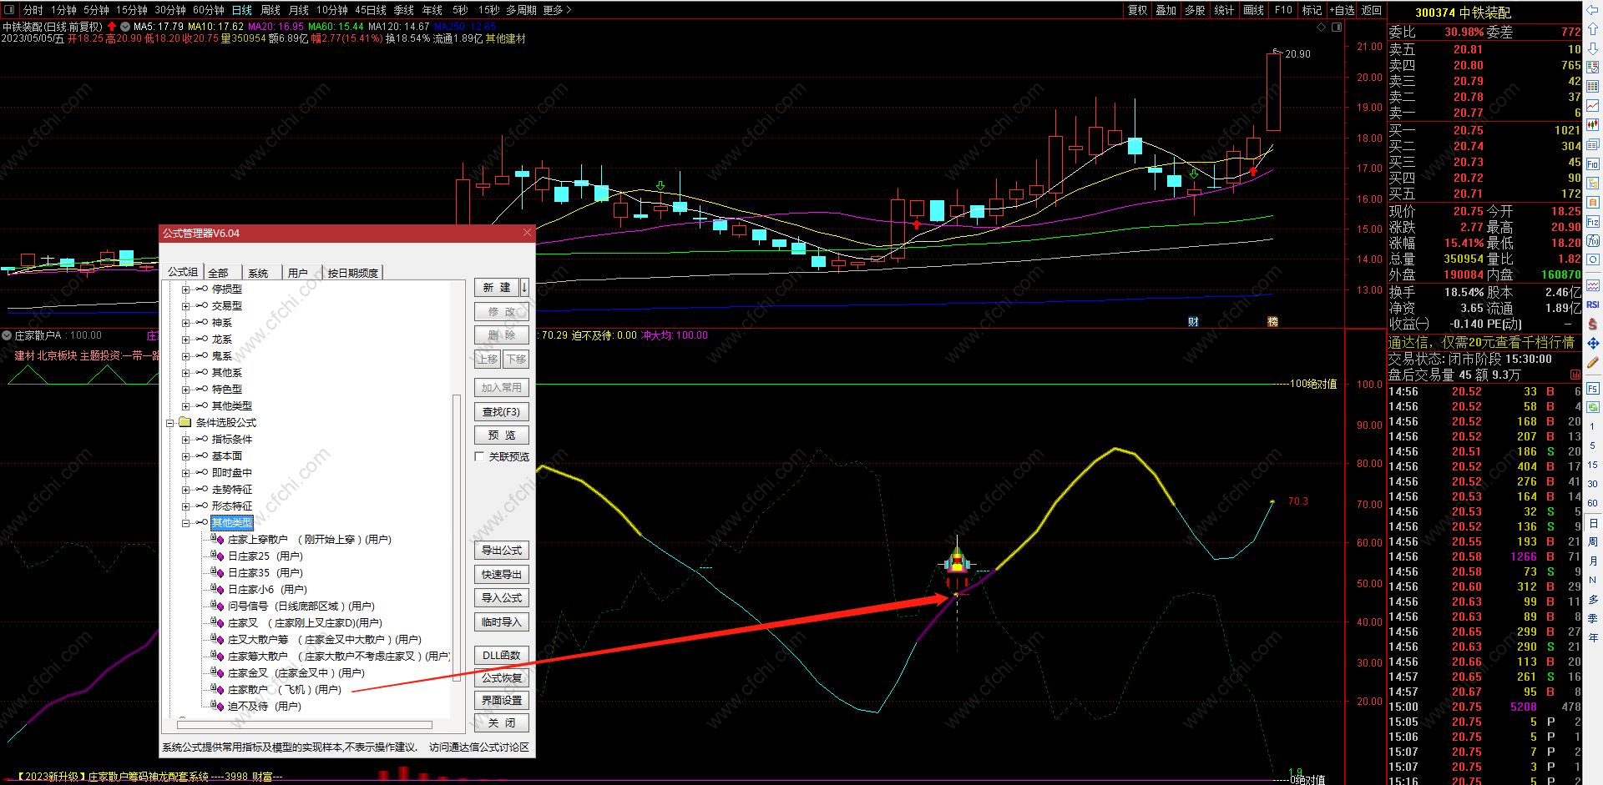Click the formula tree vertical scrollbar
Screen dimensions: 1603x785
tap(456, 534)
